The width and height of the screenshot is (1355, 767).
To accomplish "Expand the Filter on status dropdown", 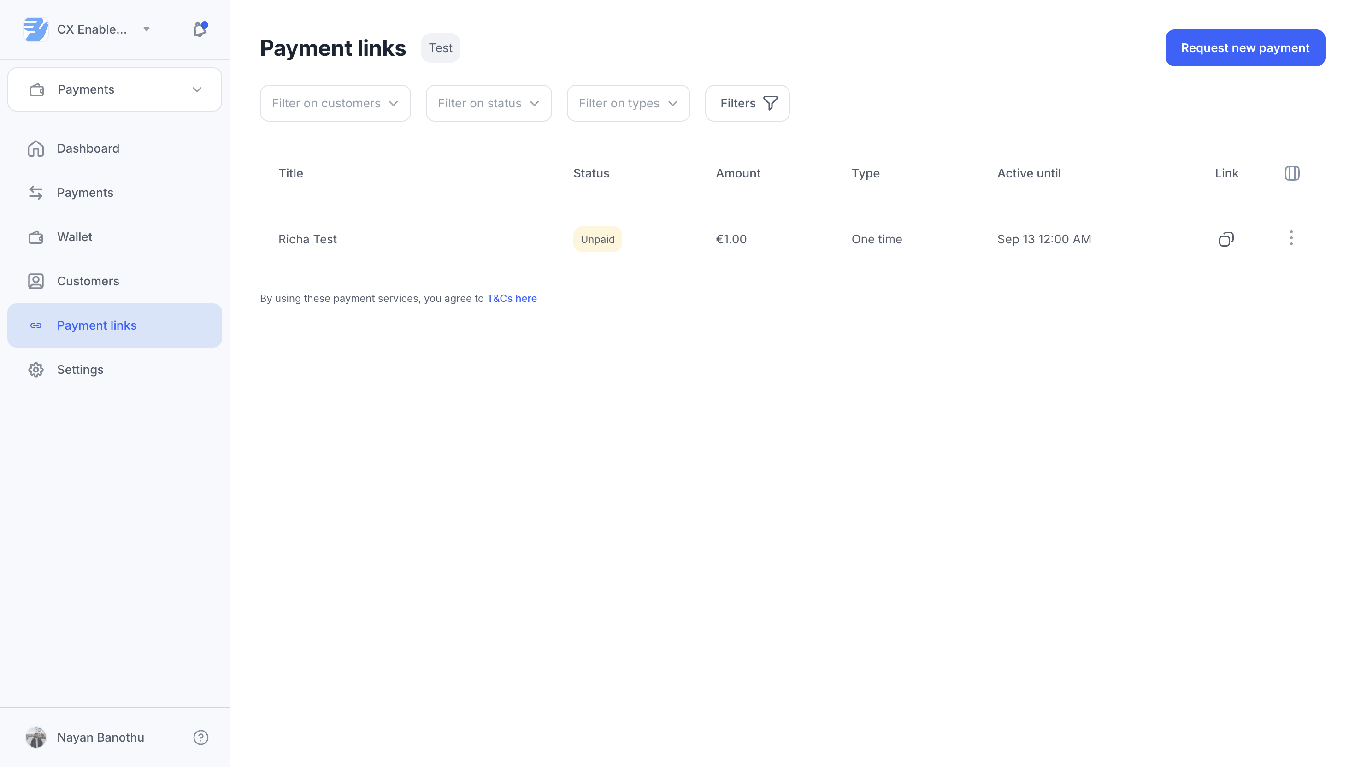I will point(488,103).
